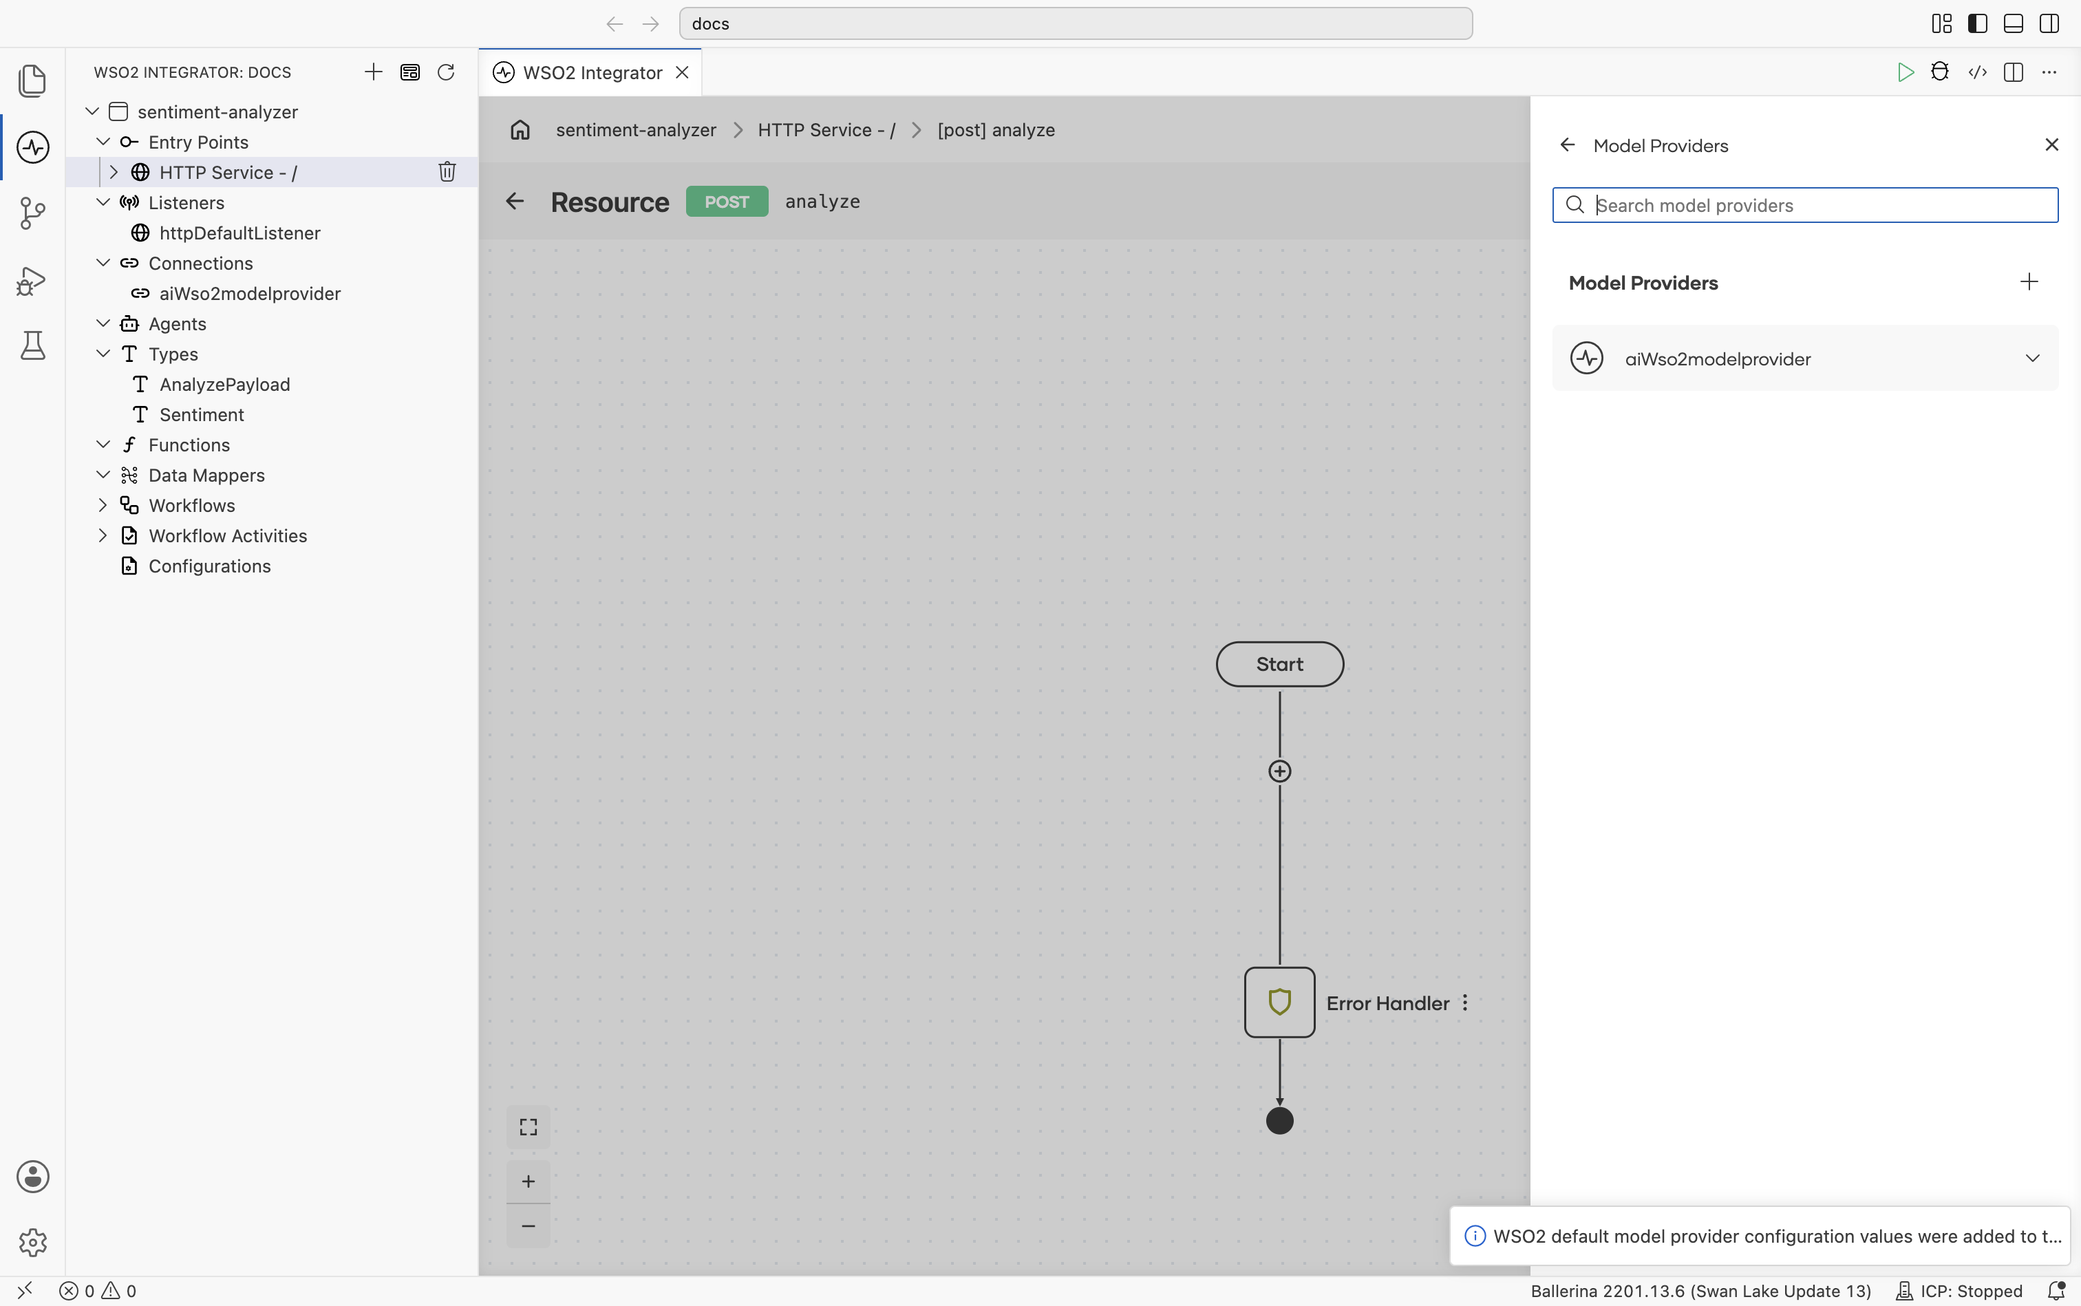Collapse the Types section
2081x1306 pixels.
103,353
